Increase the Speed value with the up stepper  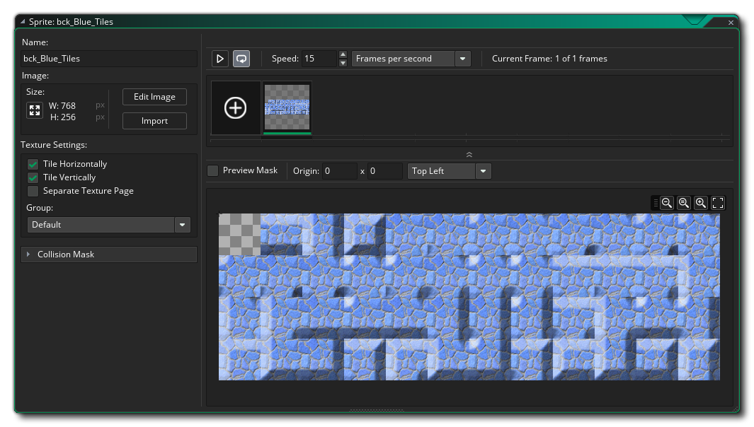[x=343, y=54]
